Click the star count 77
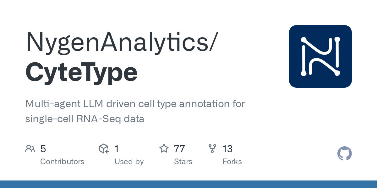The image size is (377, 188). pyautogui.click(x=179, y=149)
